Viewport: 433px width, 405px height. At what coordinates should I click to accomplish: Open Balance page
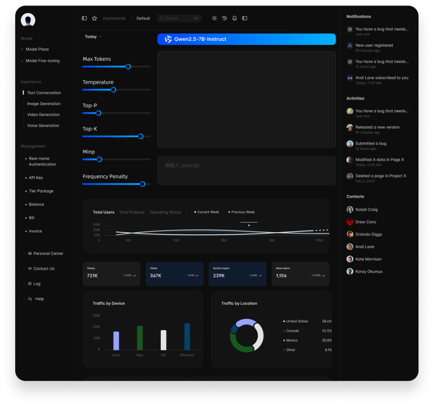(x=36, y=205)
